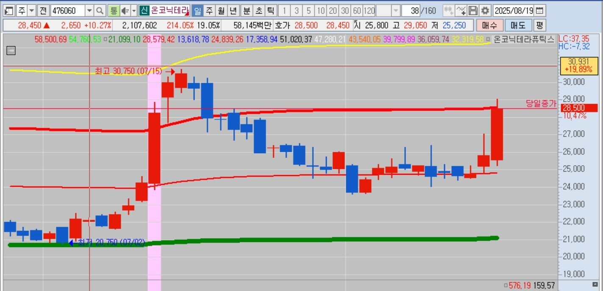Viewport: 603px width, 291px height.
Task: Click the yellow 32,319.58 indicator value
Action: 468,39
